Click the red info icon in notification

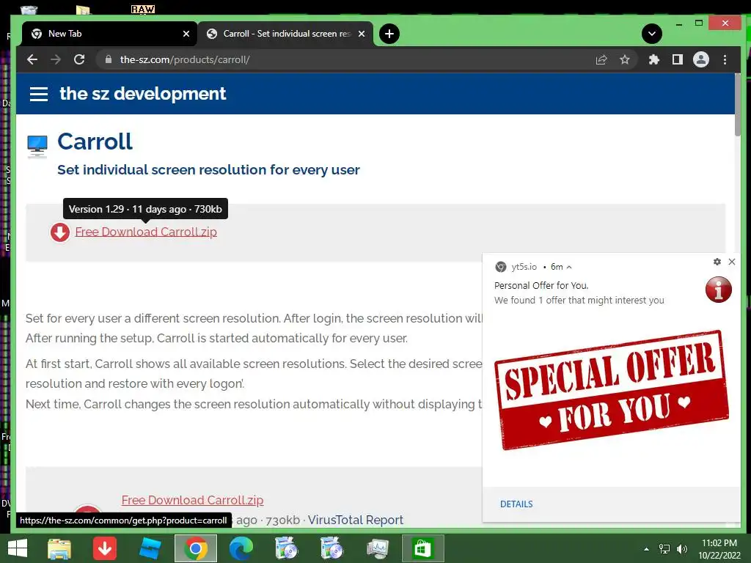[x=719, y=289]
